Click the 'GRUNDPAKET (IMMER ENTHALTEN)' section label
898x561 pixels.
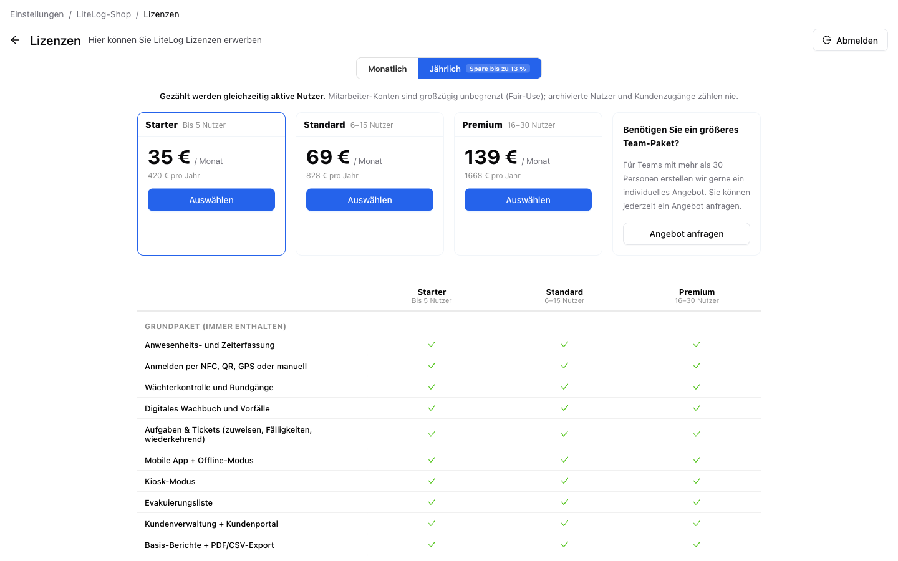pyautogui.click(x=215, y=327)
